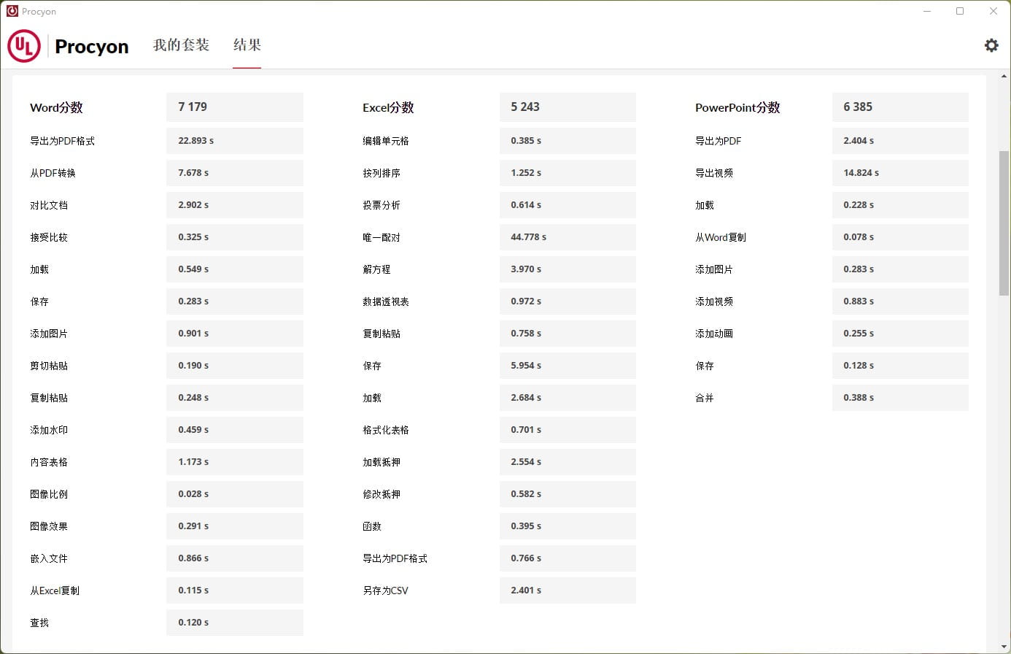Viewport: 1011px width, 654px height.
Task: Minimize the Procyon window
Action: 927,11
